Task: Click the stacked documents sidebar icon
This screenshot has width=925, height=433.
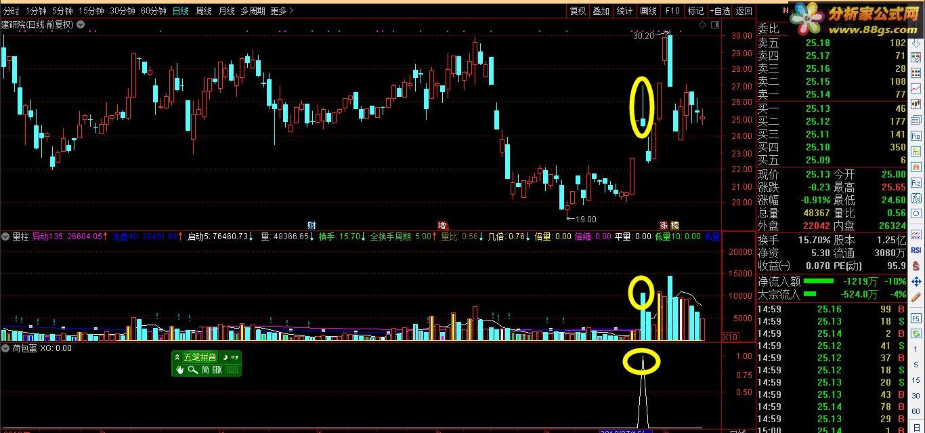Action: click(x=916, y=120)
